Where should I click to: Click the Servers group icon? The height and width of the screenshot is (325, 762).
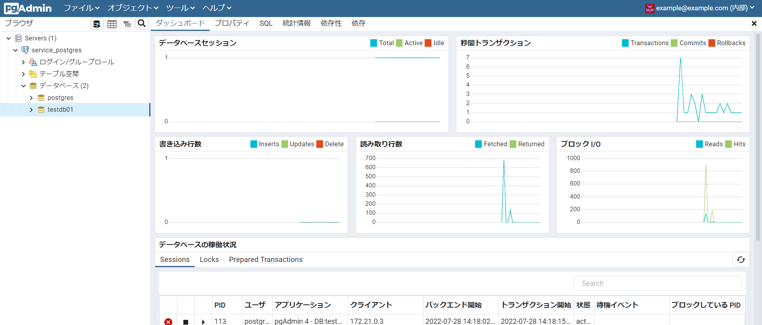(18, 38)
